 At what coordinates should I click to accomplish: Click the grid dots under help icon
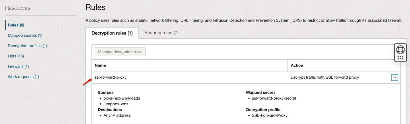(400, 58)
